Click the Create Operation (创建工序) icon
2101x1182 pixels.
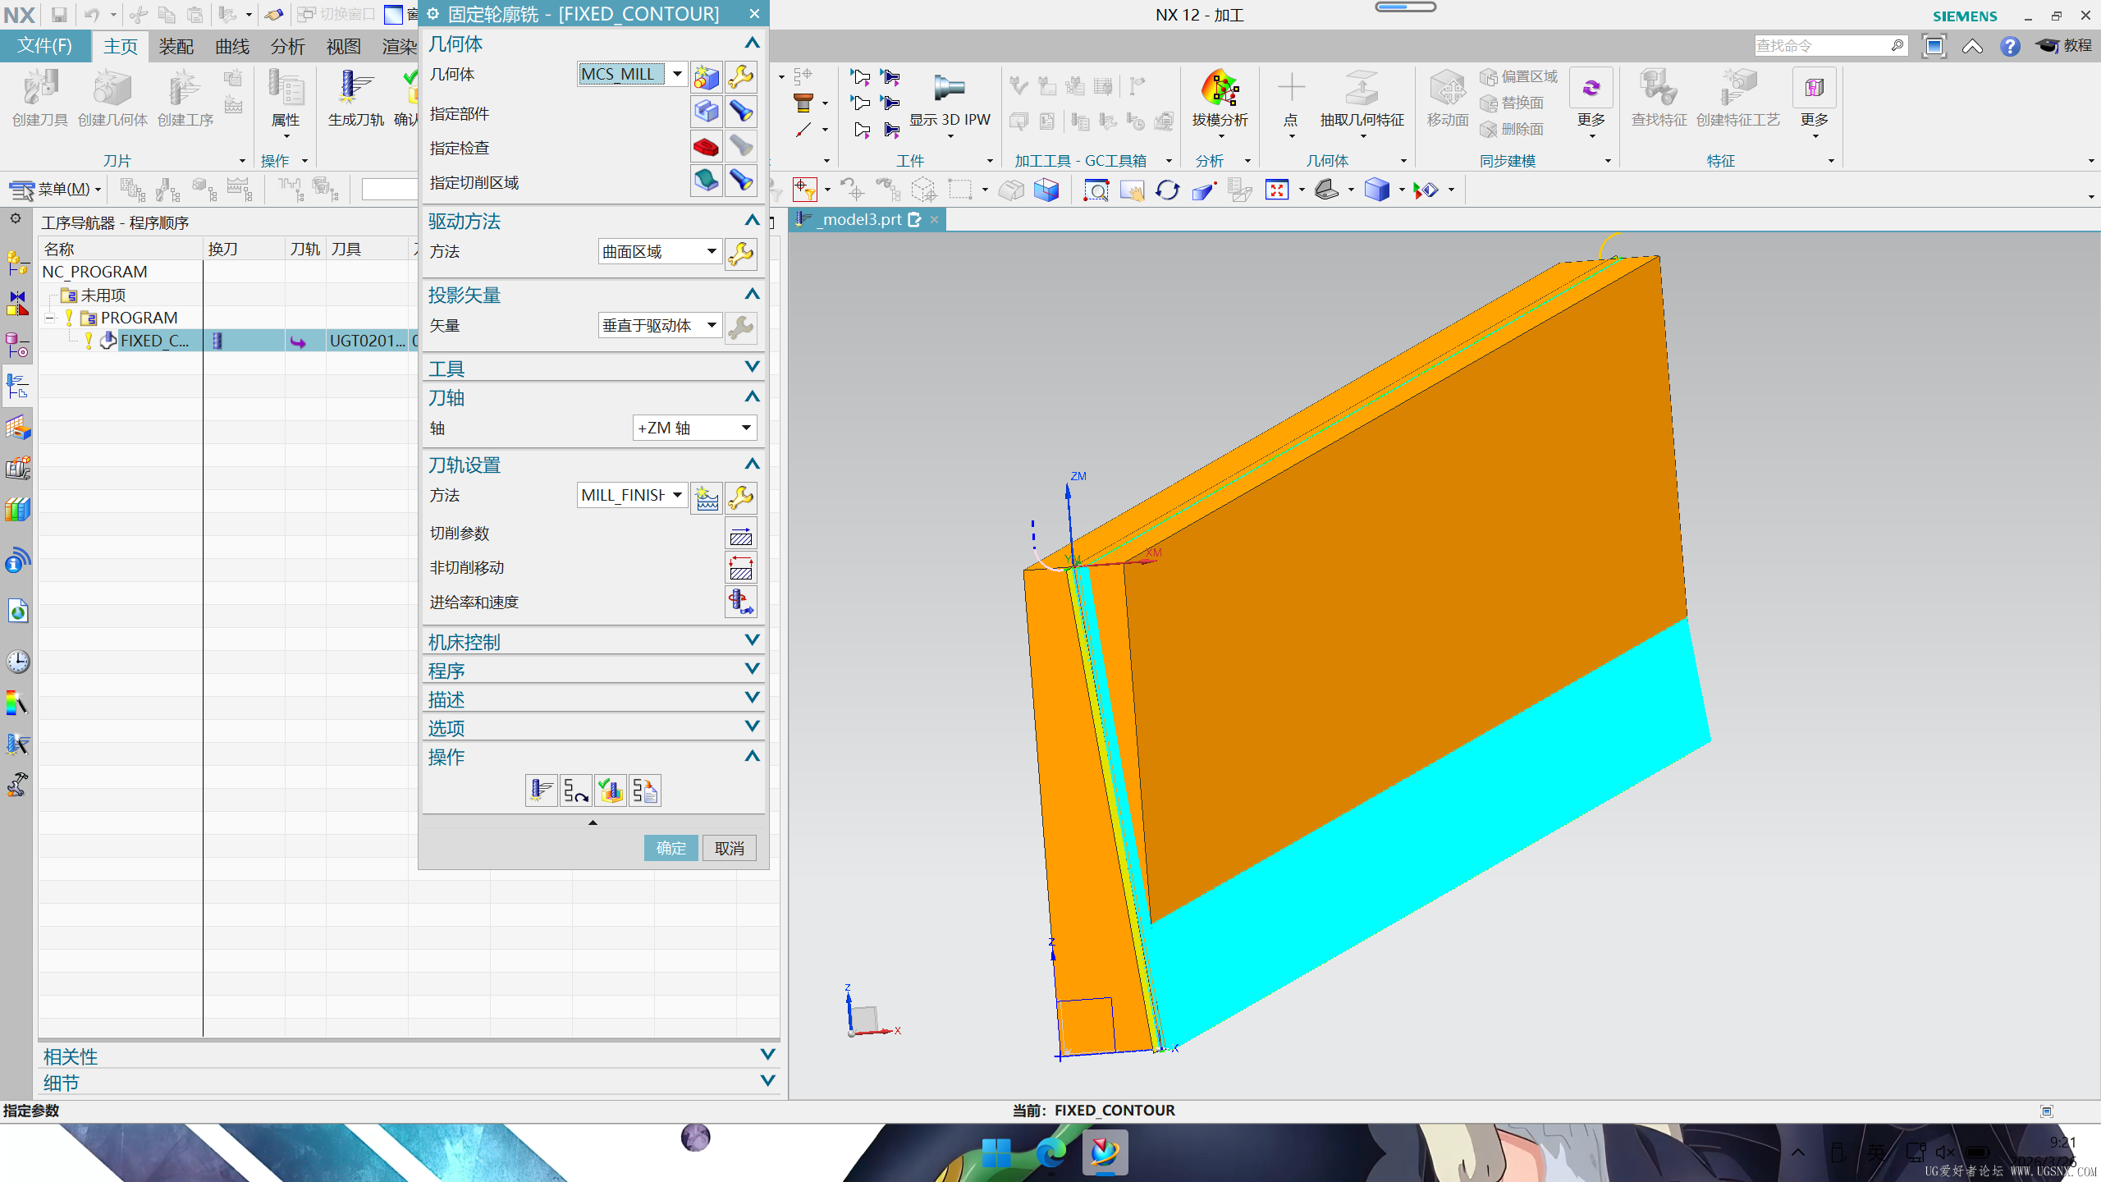coord(185,88)
